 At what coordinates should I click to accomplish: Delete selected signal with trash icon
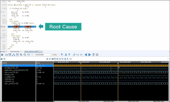pos(4,59)
